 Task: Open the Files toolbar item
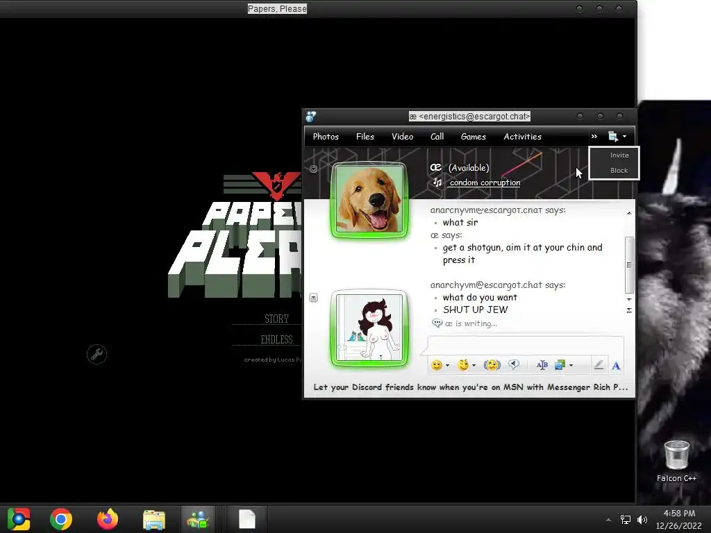365,137
